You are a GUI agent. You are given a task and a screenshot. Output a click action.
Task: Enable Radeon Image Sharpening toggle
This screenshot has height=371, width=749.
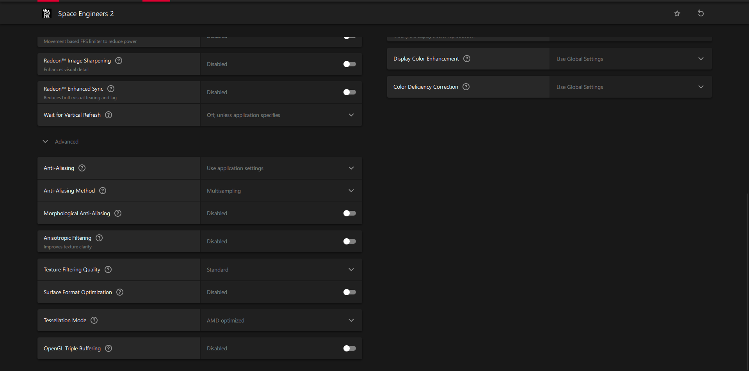click(349, 64)
